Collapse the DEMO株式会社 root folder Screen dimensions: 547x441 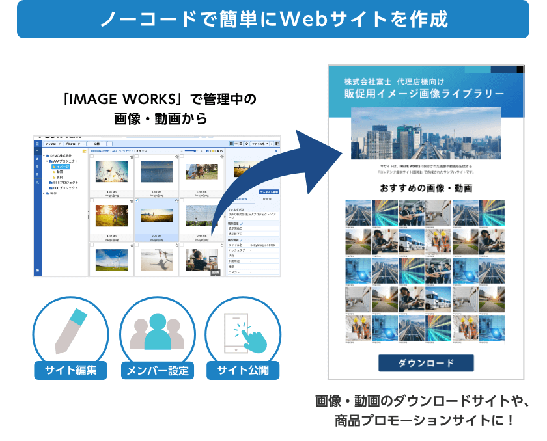click(x=45, y=156)
